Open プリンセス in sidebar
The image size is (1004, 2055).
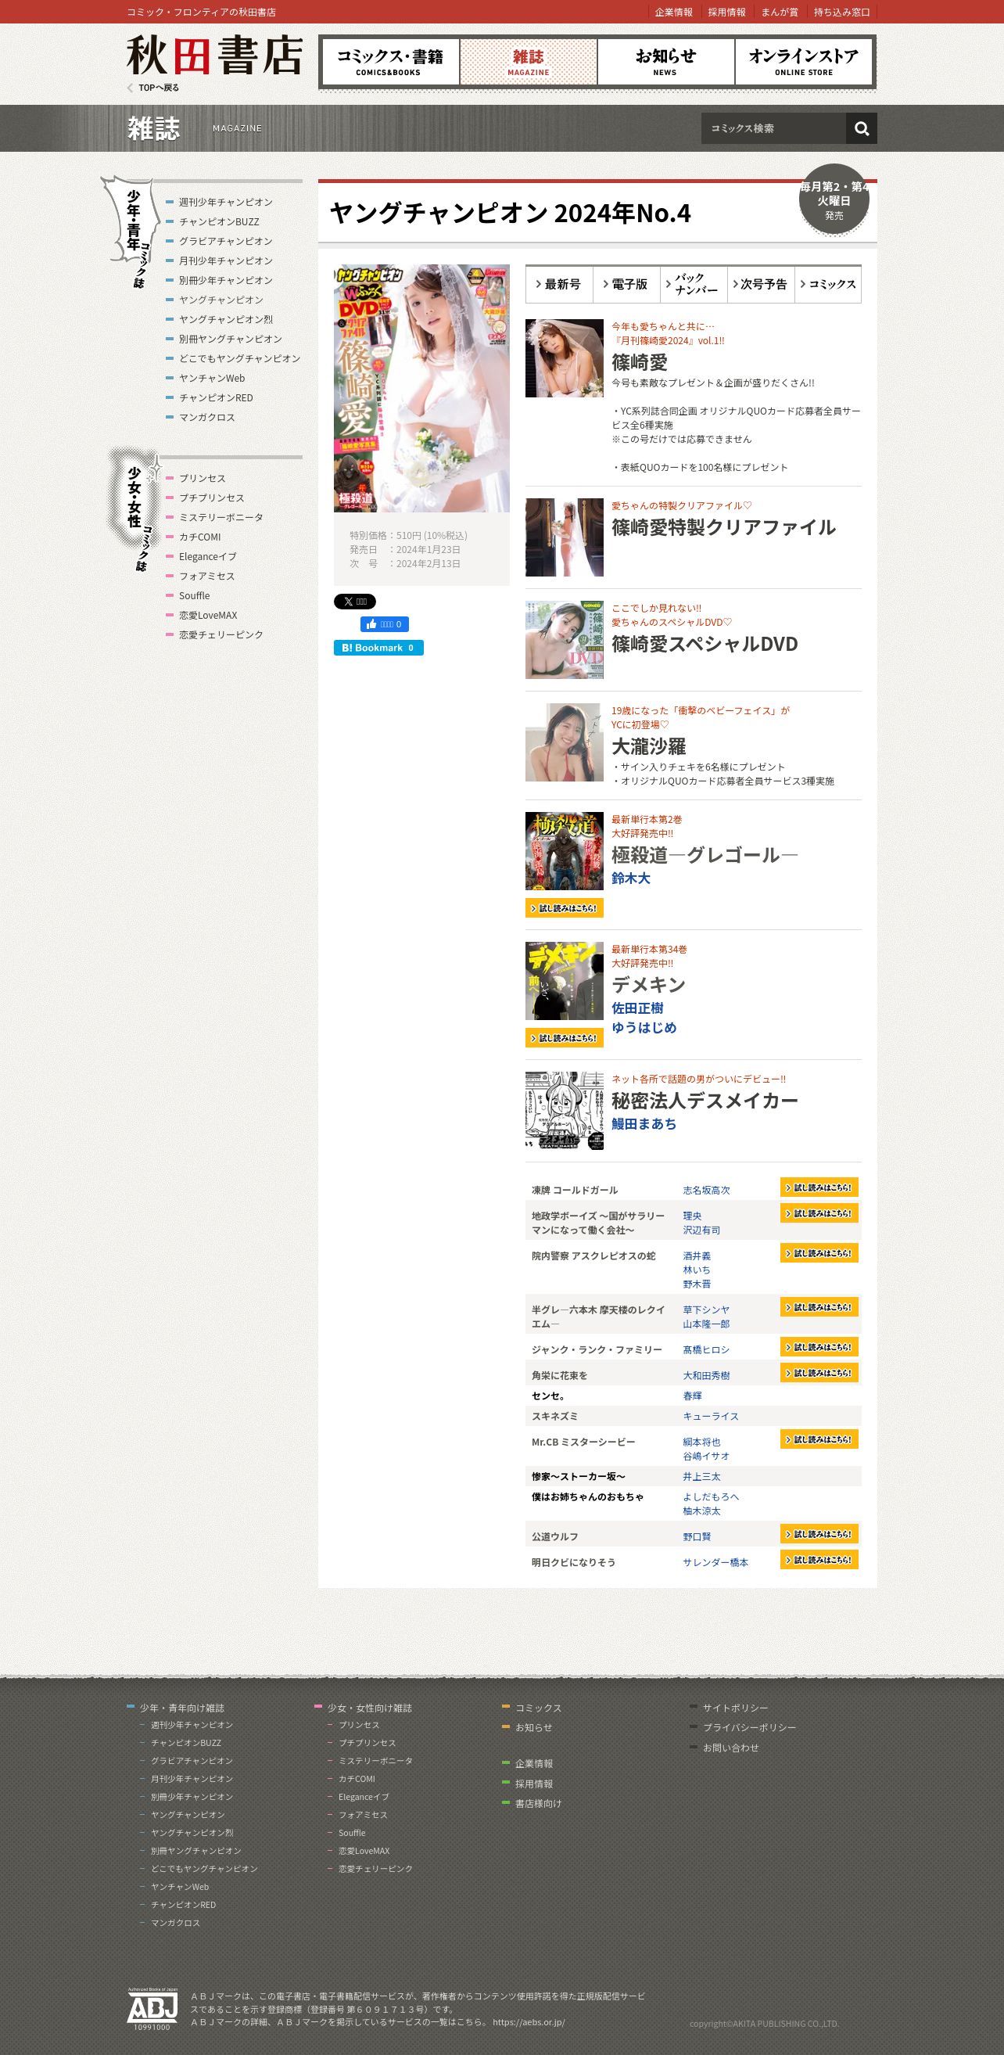202,479
